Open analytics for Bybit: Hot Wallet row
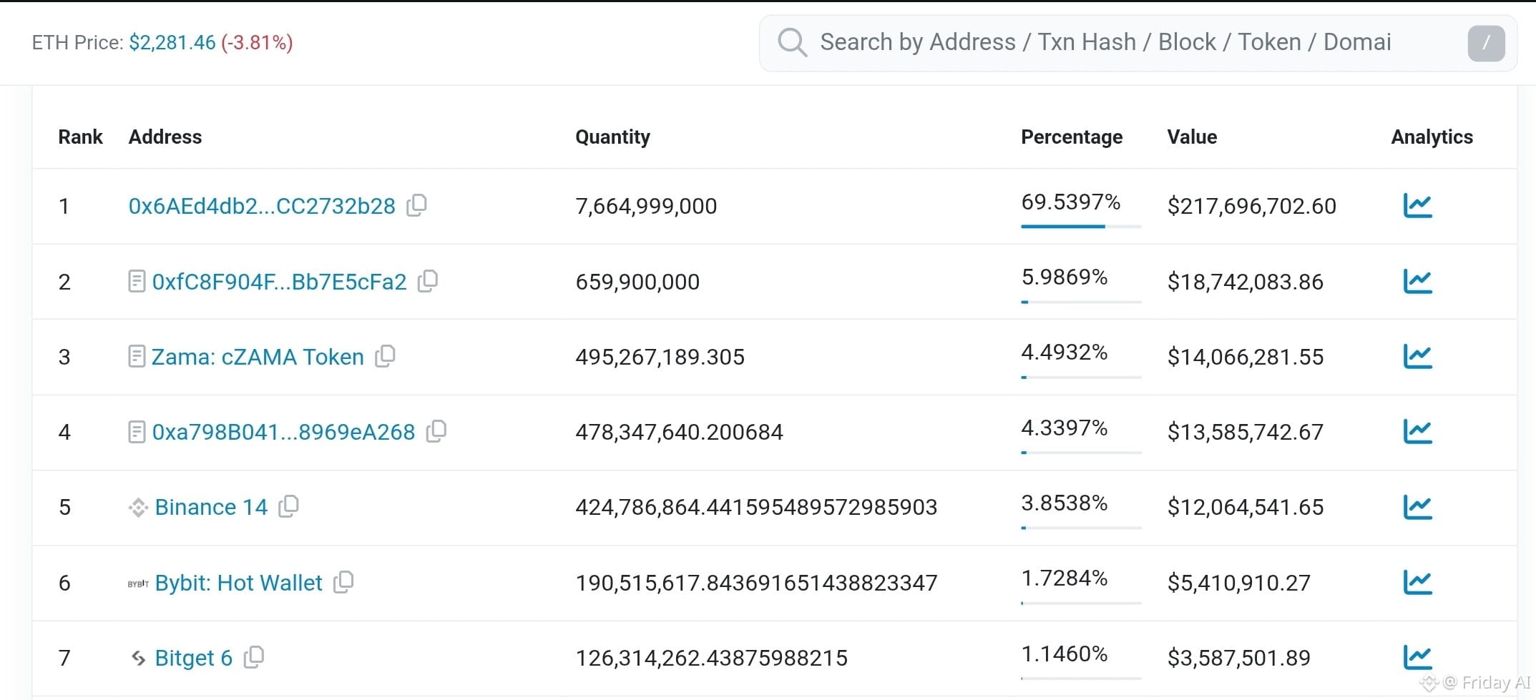The image size is (1536, 700). [x=1417, y=582]
